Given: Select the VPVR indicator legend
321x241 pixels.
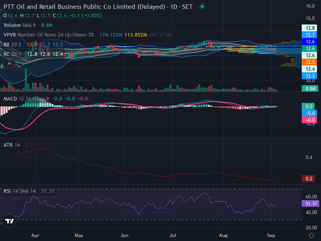Looking at the screenshot, I should click(49, 35).
